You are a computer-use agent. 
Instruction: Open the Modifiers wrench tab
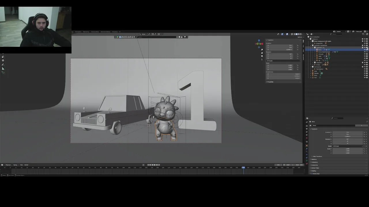click(307, 149)
